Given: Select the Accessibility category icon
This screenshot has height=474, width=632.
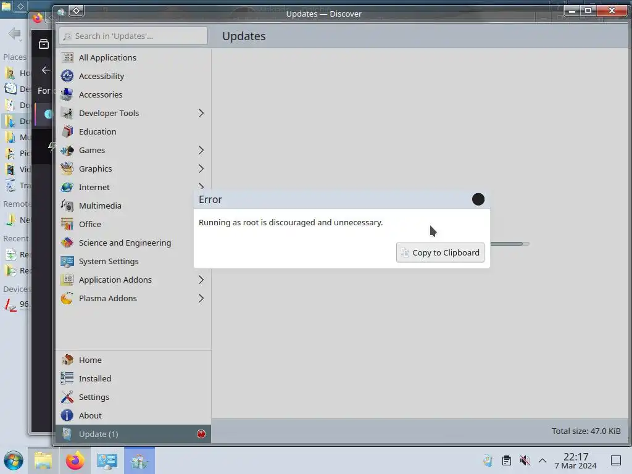Looking at the screenshot, I should (67, 76).
